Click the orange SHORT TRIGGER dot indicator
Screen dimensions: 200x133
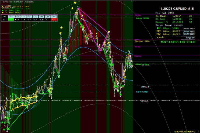(x=3, y=6)
